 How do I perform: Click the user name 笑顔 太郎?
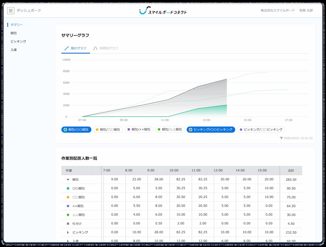coord(306,10)
